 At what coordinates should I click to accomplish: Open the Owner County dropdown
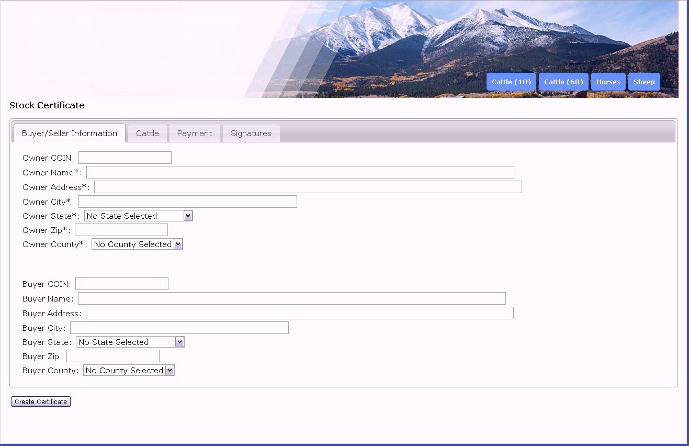pyautogui.click(x=137, y=244)
